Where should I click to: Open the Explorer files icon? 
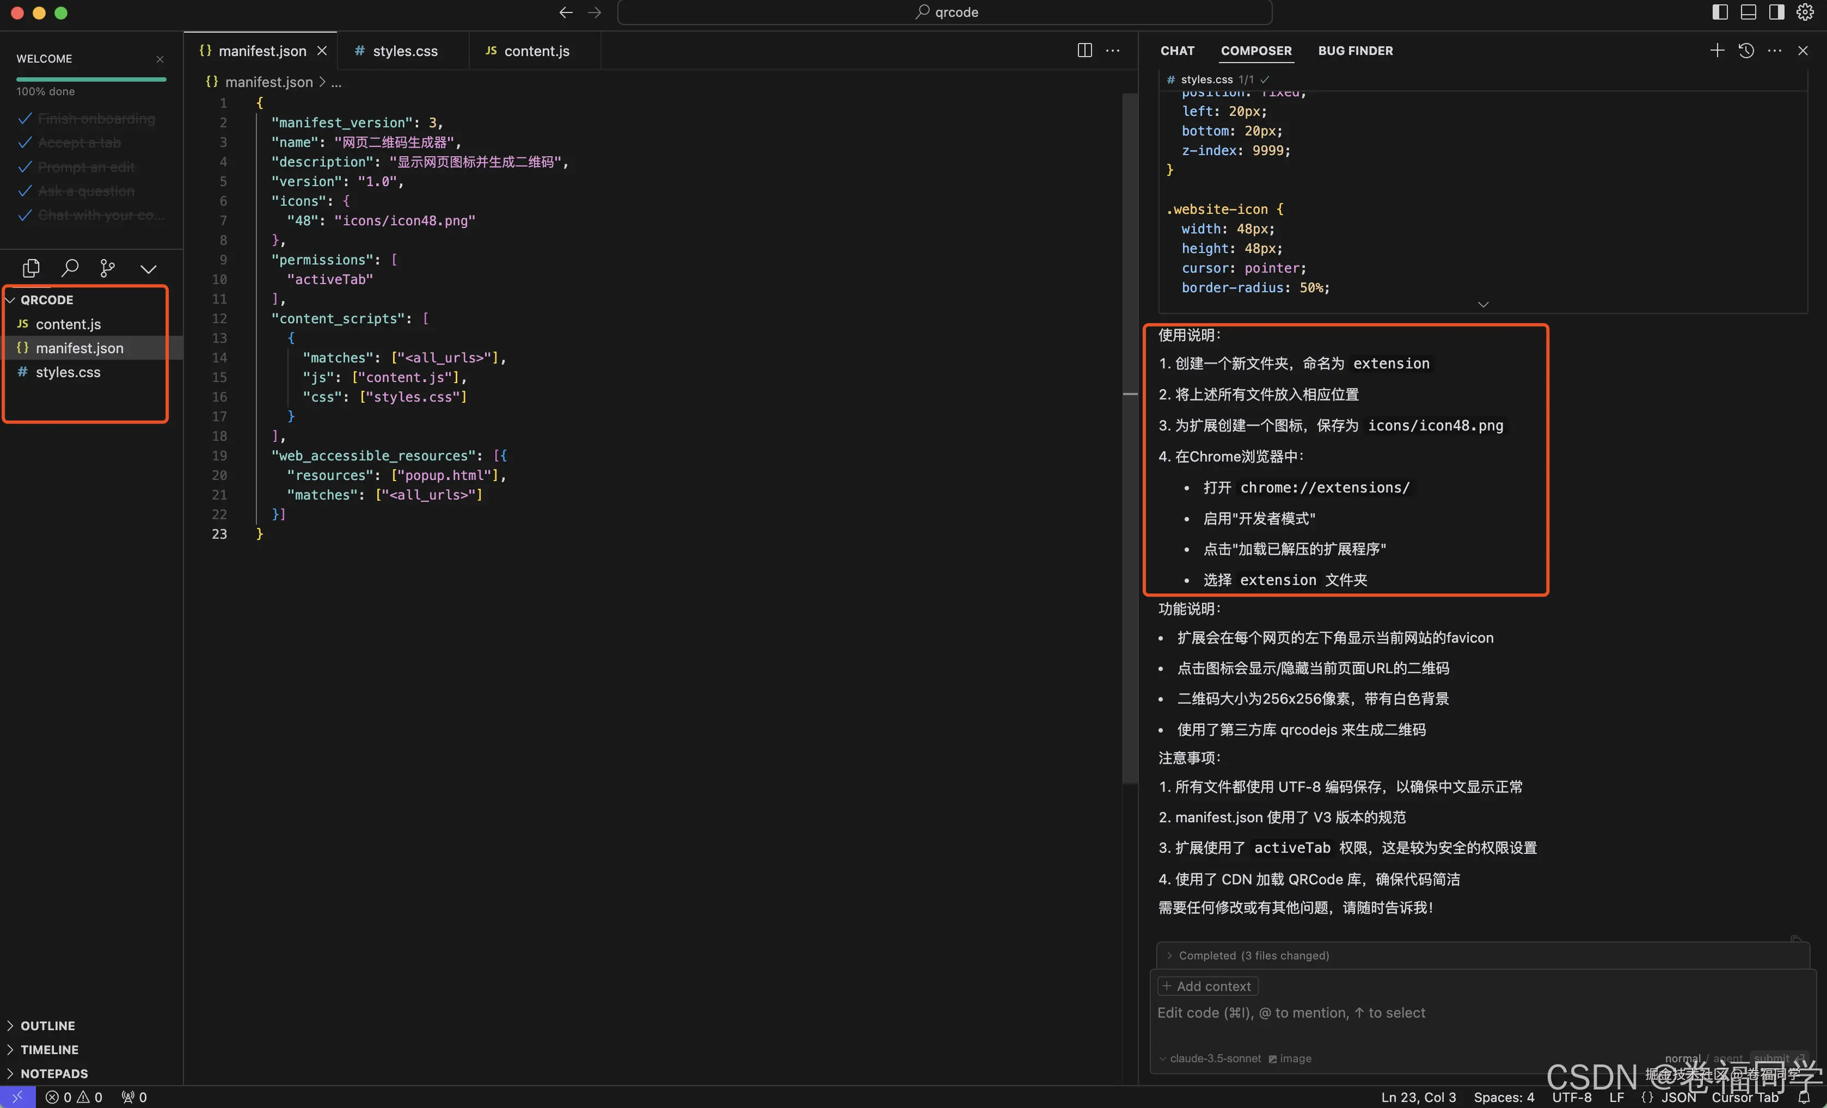click(31, 268)
